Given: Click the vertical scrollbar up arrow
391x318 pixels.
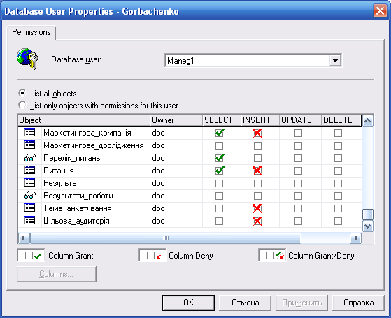Looking at the screenshot, I should (x=368, y=121).
